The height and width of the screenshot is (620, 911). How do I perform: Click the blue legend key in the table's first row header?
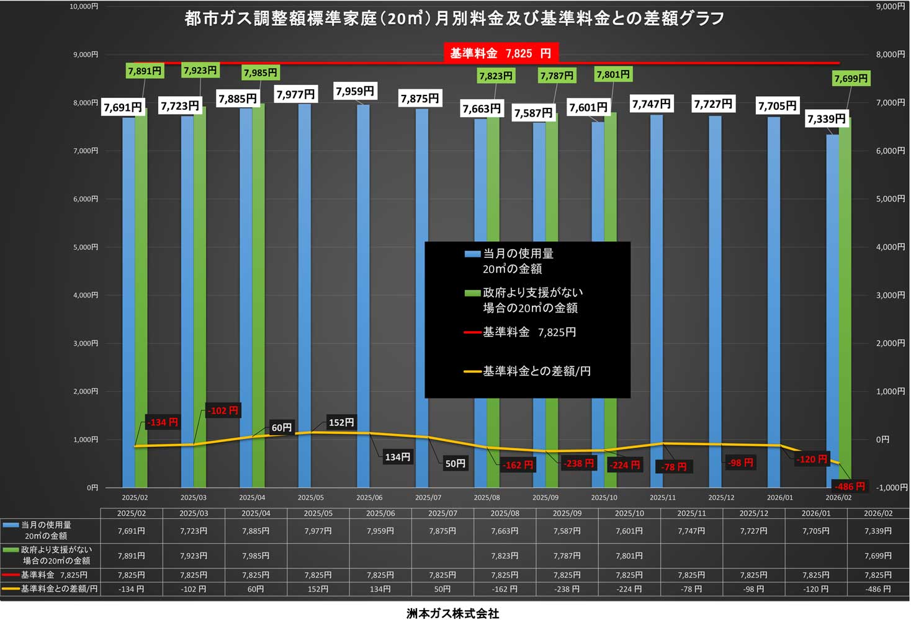(11, 525)
